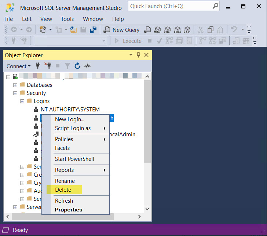Image resolution: width=267 pixels, height=236 pixels.
Task: Click the Parse checkmark icon
Action: (160, 41)
